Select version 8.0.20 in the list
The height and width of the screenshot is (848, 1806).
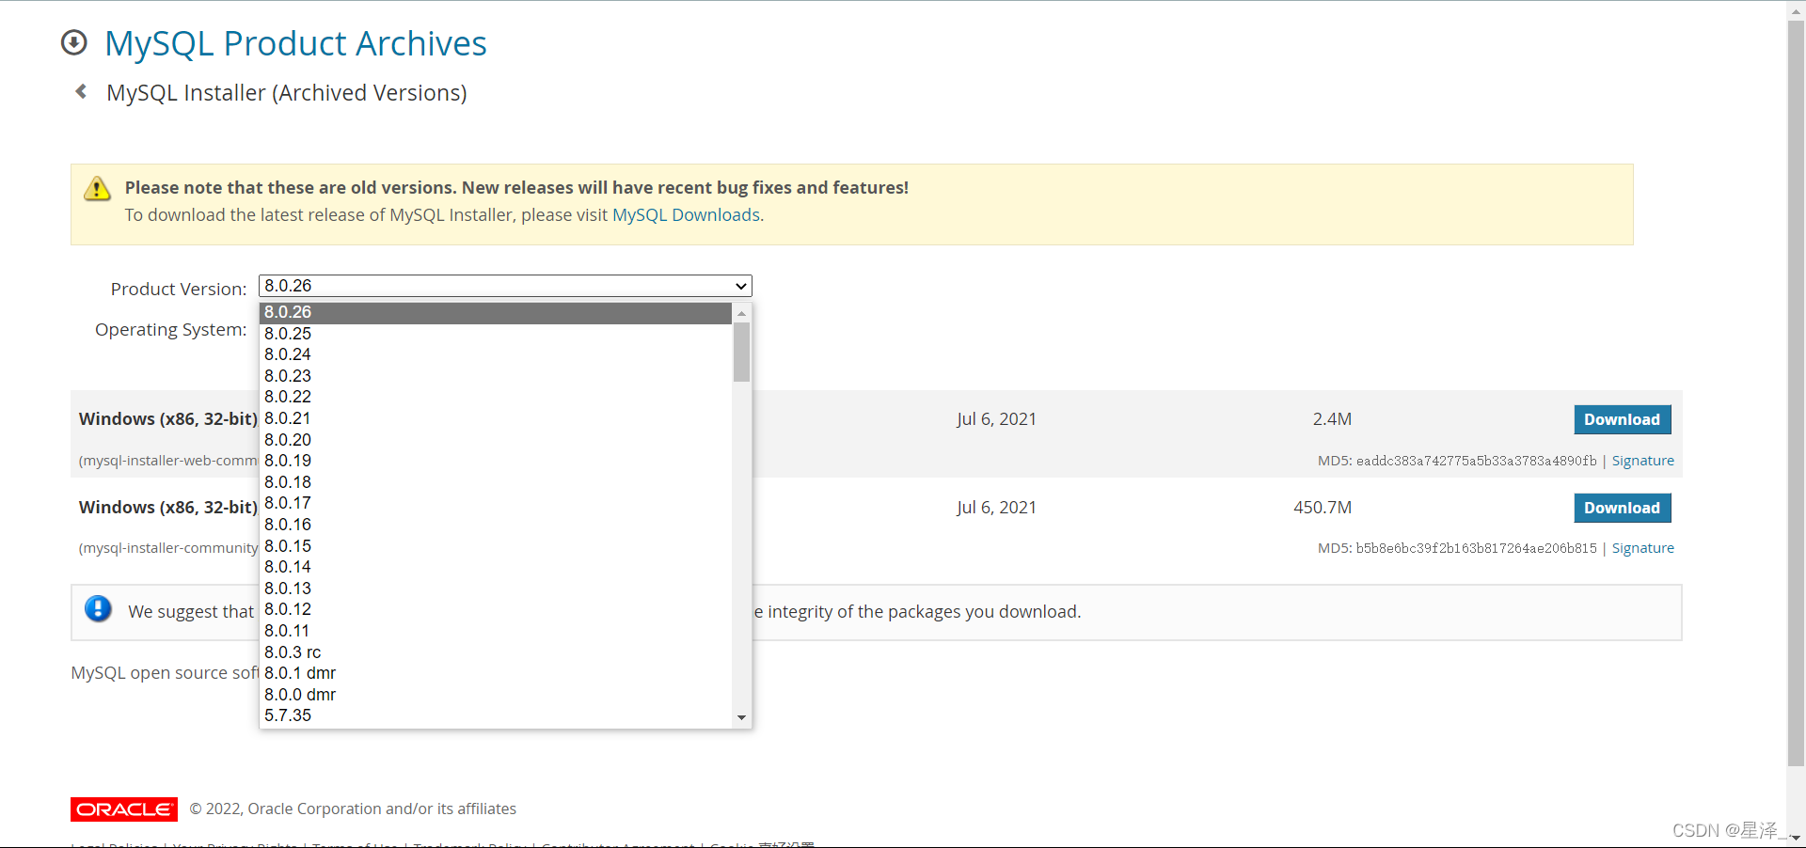496,440
